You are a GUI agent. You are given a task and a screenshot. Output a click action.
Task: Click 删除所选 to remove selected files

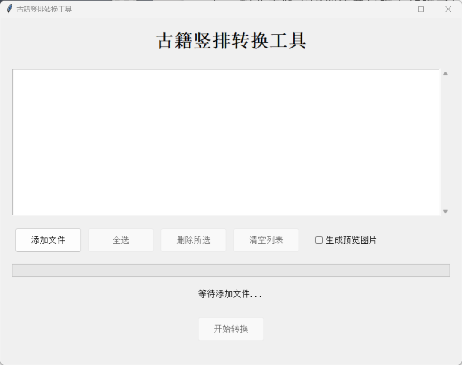tap(193, 240)
